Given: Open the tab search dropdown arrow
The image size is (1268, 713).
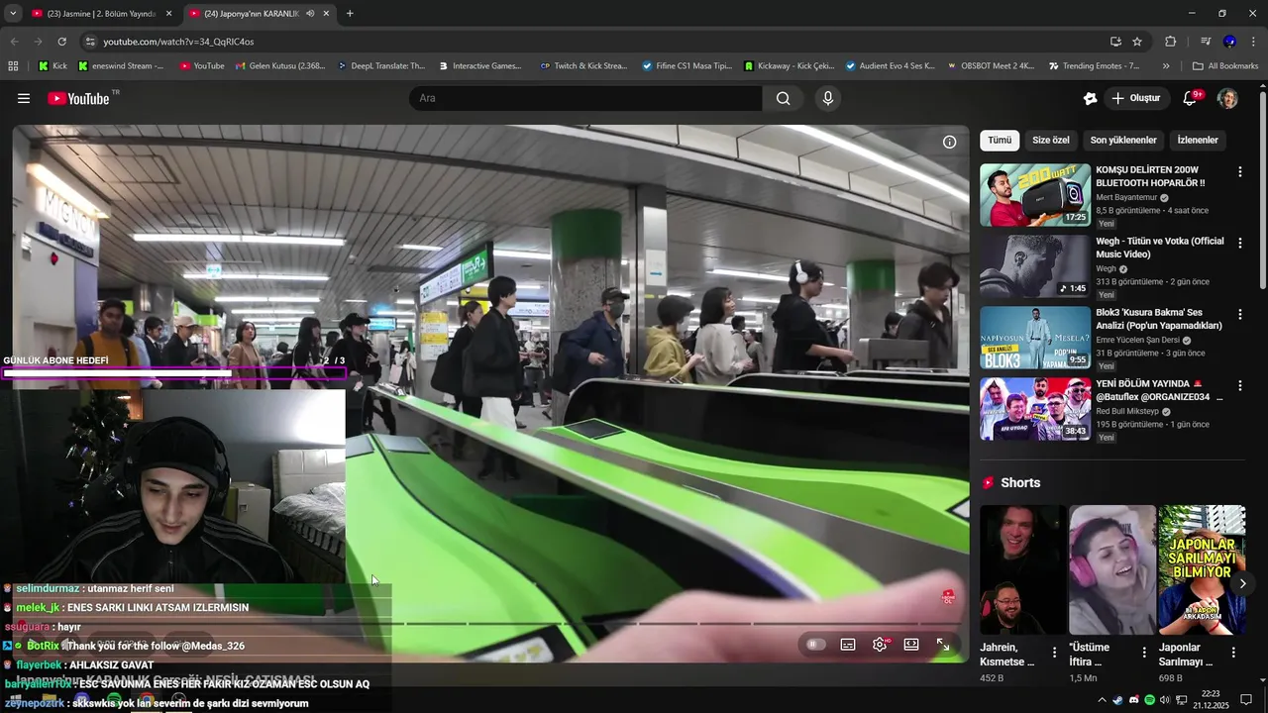Looking at the screenshot, I should pos(13,14).
